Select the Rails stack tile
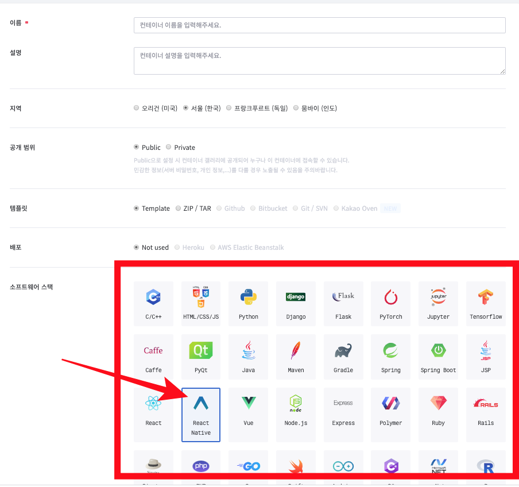 point(486,415)
